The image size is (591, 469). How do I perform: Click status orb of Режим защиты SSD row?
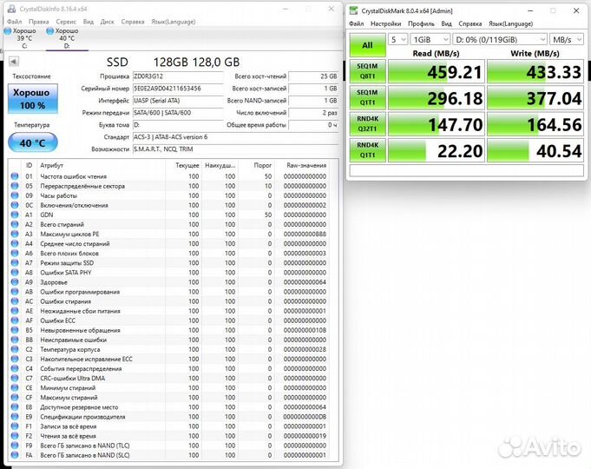[15, 262]
